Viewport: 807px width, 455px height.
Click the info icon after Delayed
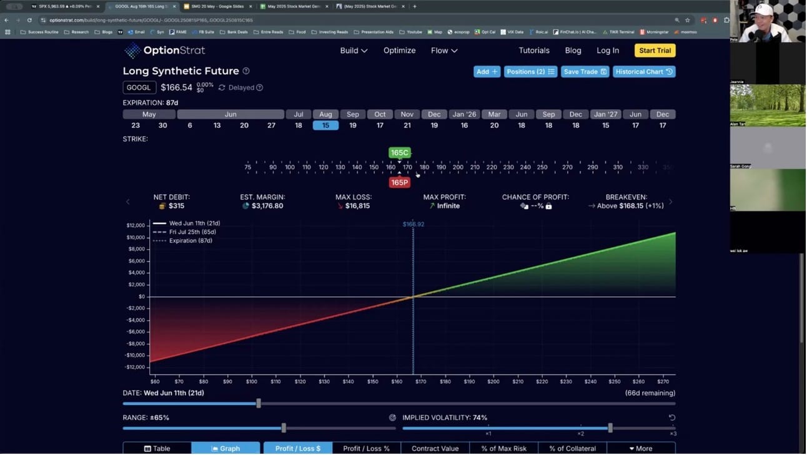pos(259,88)
